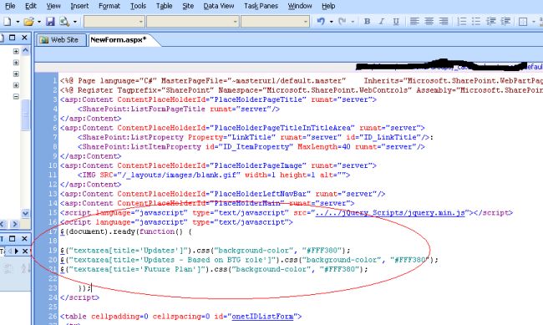Image resolution: width=543 pixels, height=325 pixels.
Task: Open the Edit menu
Action: (x=31, y=6)
